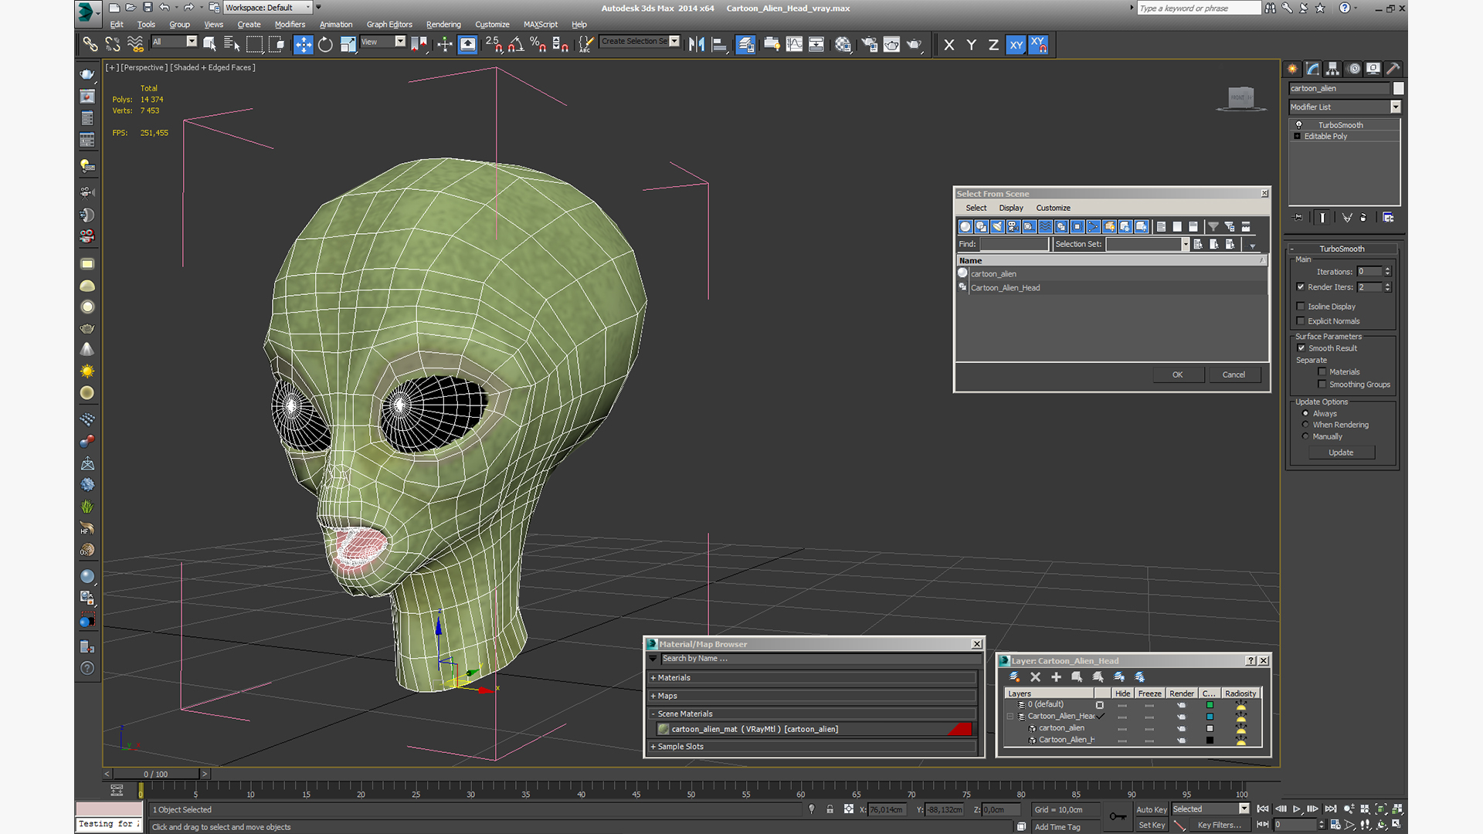
Task: Restrict movement to X axis
Action: pos(949,44)
